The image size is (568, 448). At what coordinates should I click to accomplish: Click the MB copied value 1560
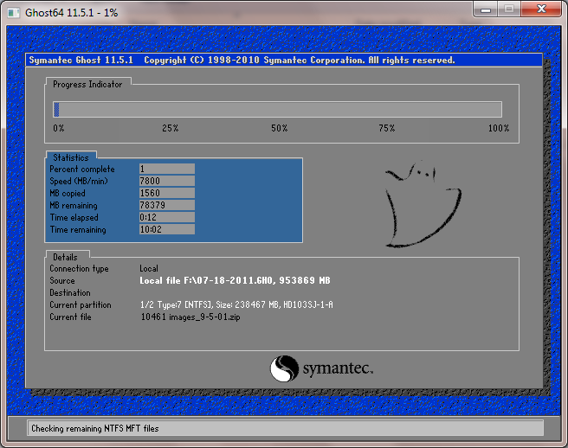[166, 194]
